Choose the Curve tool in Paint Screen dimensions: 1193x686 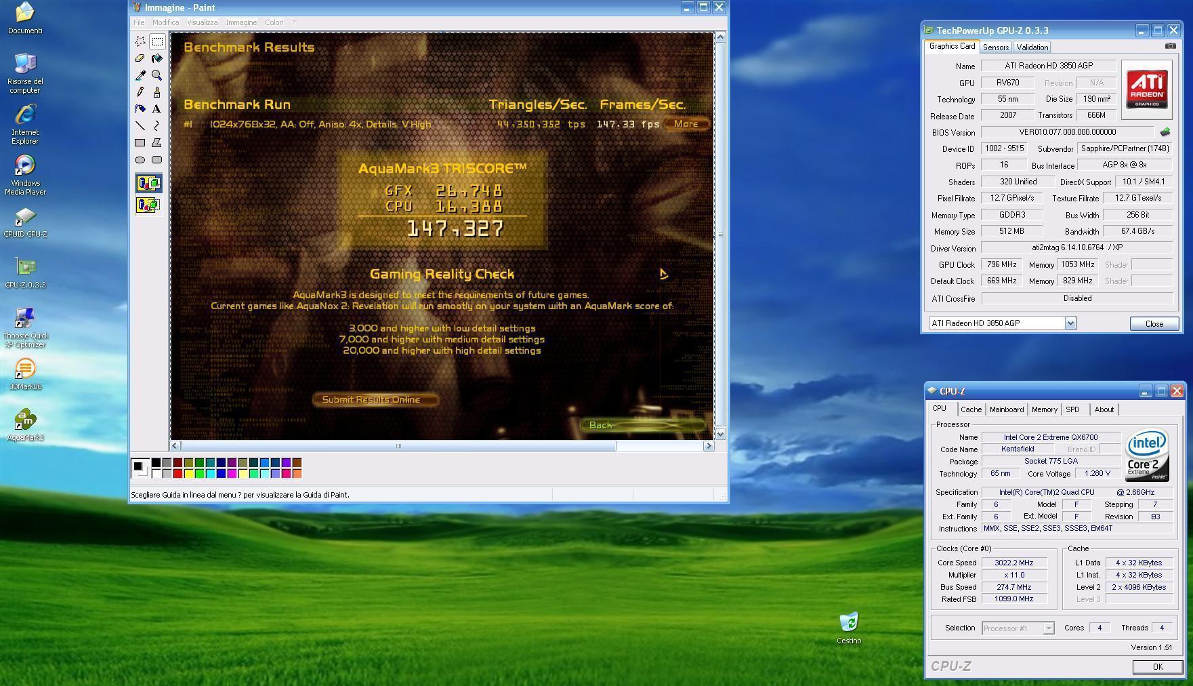point(157,125)
